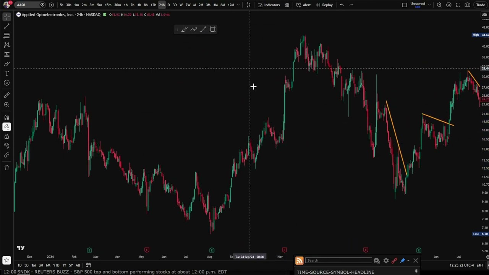Screen dimensions: 489x275
Task: Take a chart snapshot with camera icon
Action: coord(468,5)
